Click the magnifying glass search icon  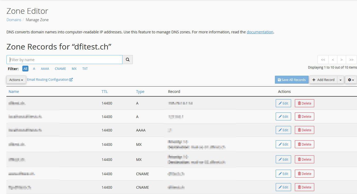(127, 60)
